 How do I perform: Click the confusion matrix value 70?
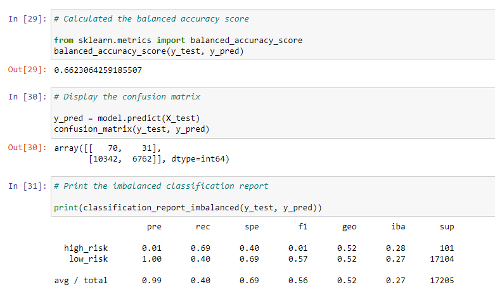[113, 148]
